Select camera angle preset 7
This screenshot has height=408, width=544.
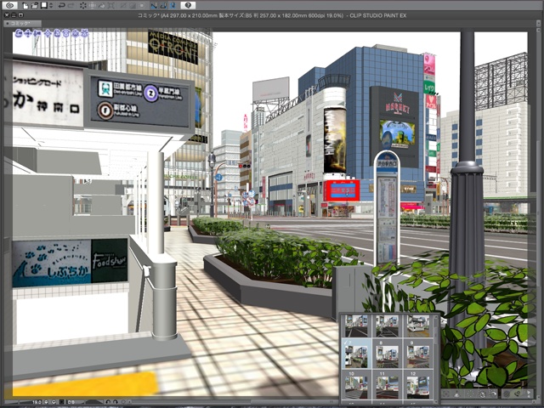[x=356, y=354]
